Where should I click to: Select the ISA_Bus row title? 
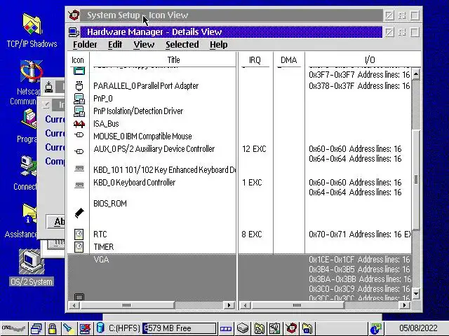tap(106, 124)
